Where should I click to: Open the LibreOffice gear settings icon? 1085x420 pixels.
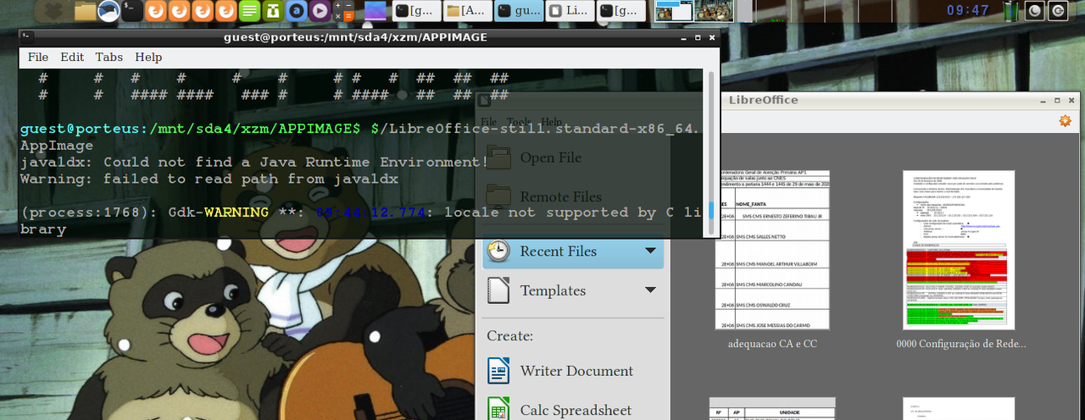pyautogui.click(x=1066, y=121)
